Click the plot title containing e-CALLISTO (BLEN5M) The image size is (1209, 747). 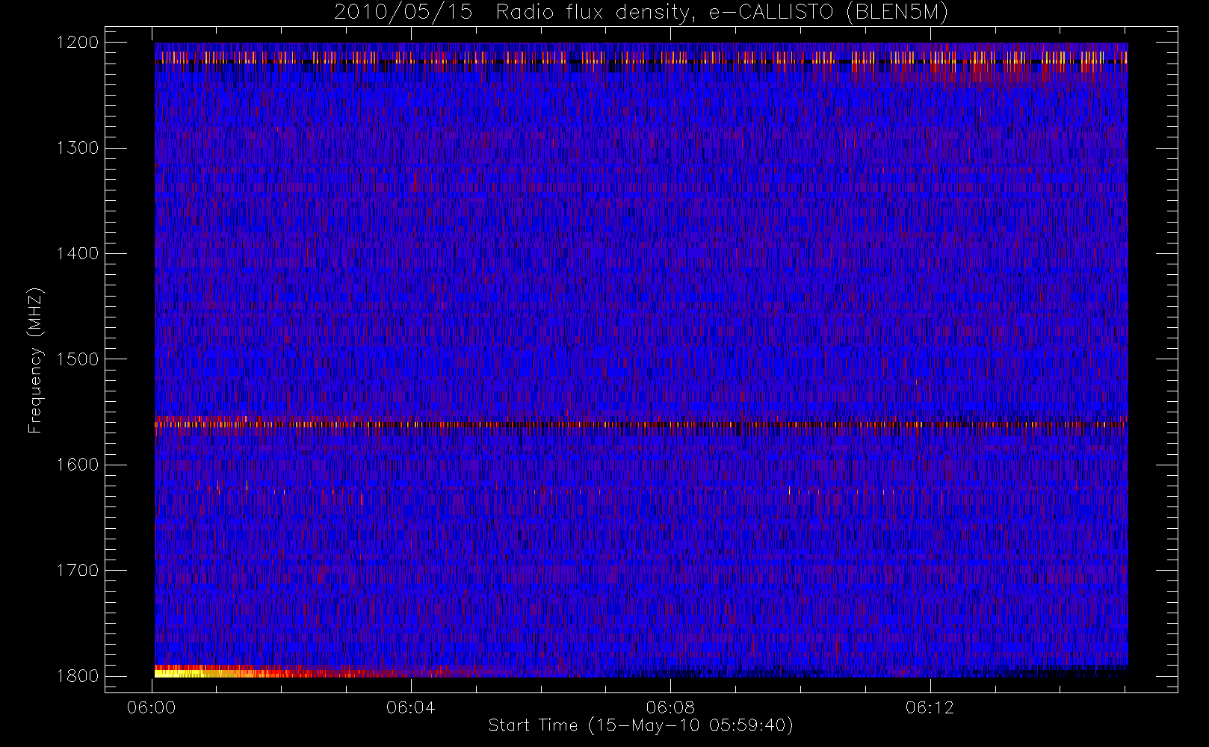pos(641,12)
